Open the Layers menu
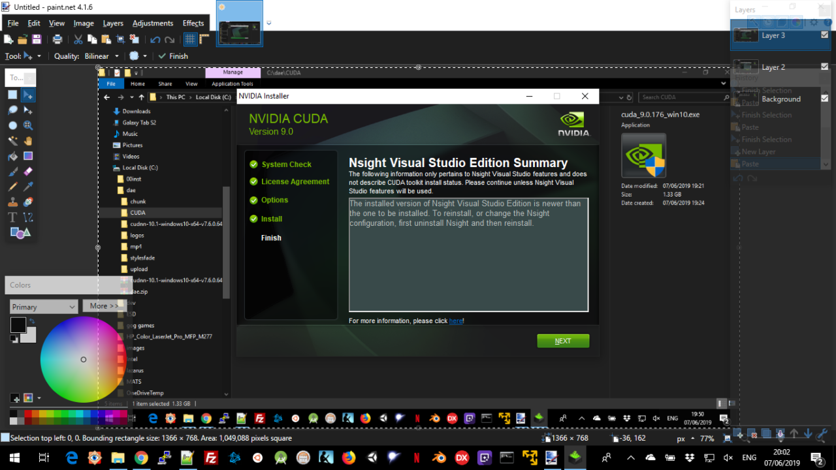 click(x=113, y=23)
